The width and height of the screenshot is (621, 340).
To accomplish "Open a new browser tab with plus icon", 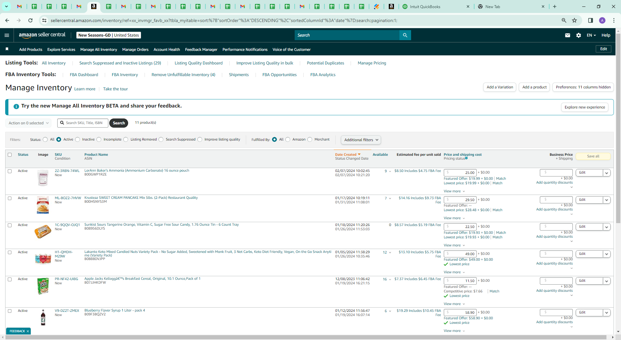I will pos(555,6).
